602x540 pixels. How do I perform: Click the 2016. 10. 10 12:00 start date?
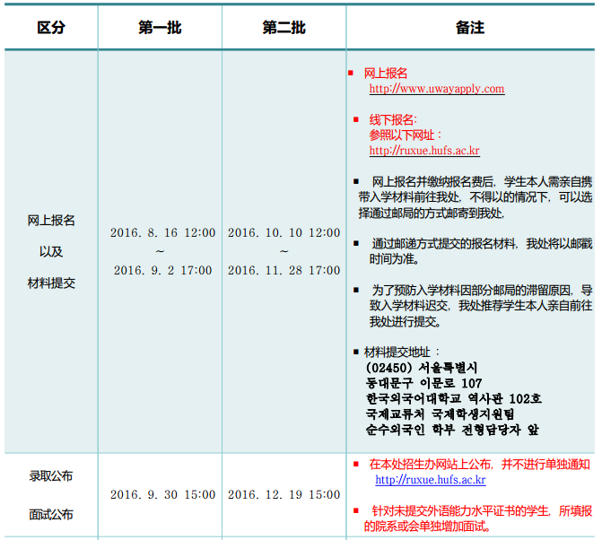pyautogui.click(x=284, y=233)
